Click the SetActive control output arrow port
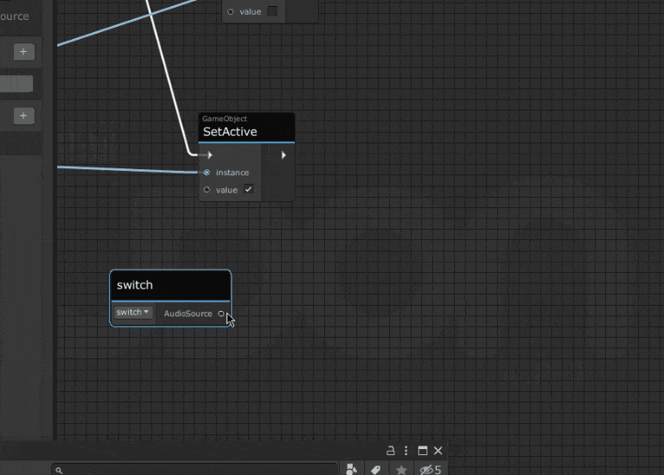The height and width of the screenshot is (475, 664). [284, 155]
